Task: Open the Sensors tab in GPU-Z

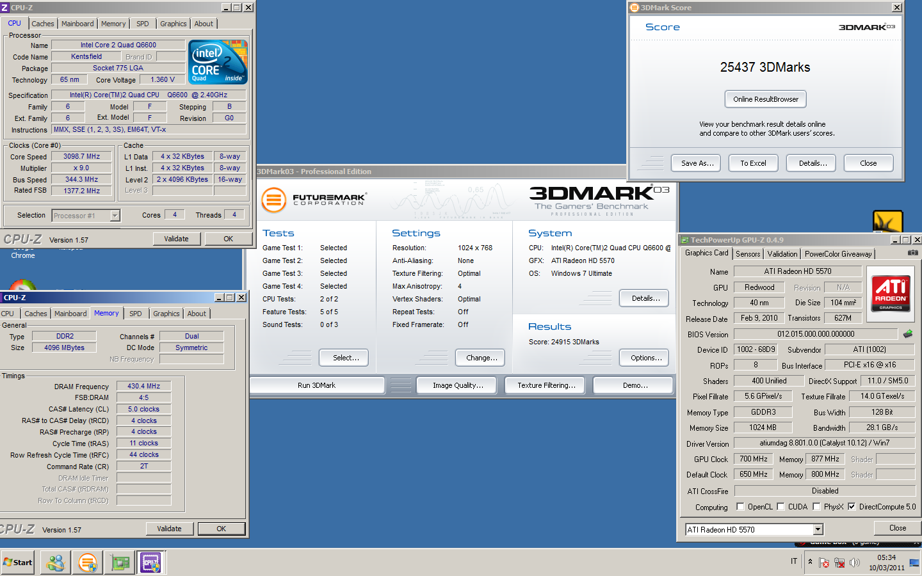Action: (x=748, y=254)
